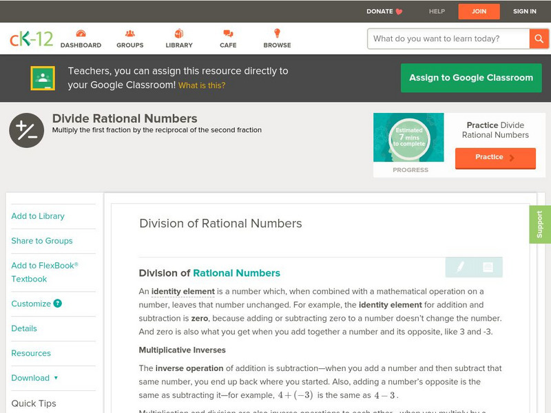Click the orange Practice button

495,158
